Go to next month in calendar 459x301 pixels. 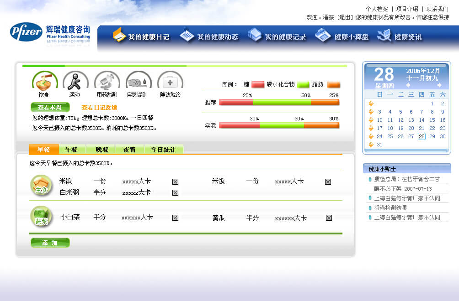(x=439, y=85)
